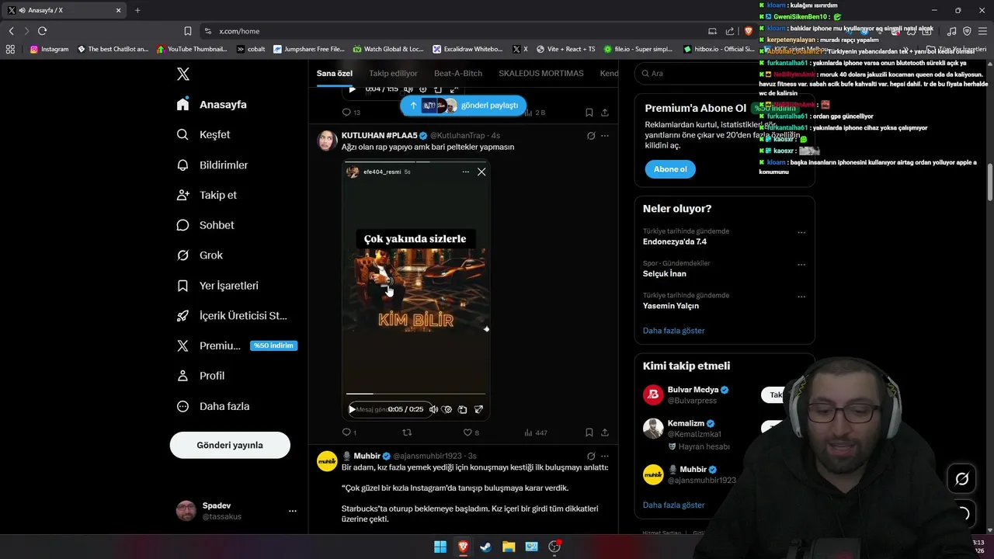The height and width of the screenshot is (559, 994).
Task: Select the Sana özel tab
Action: click(x=335, y=73)
